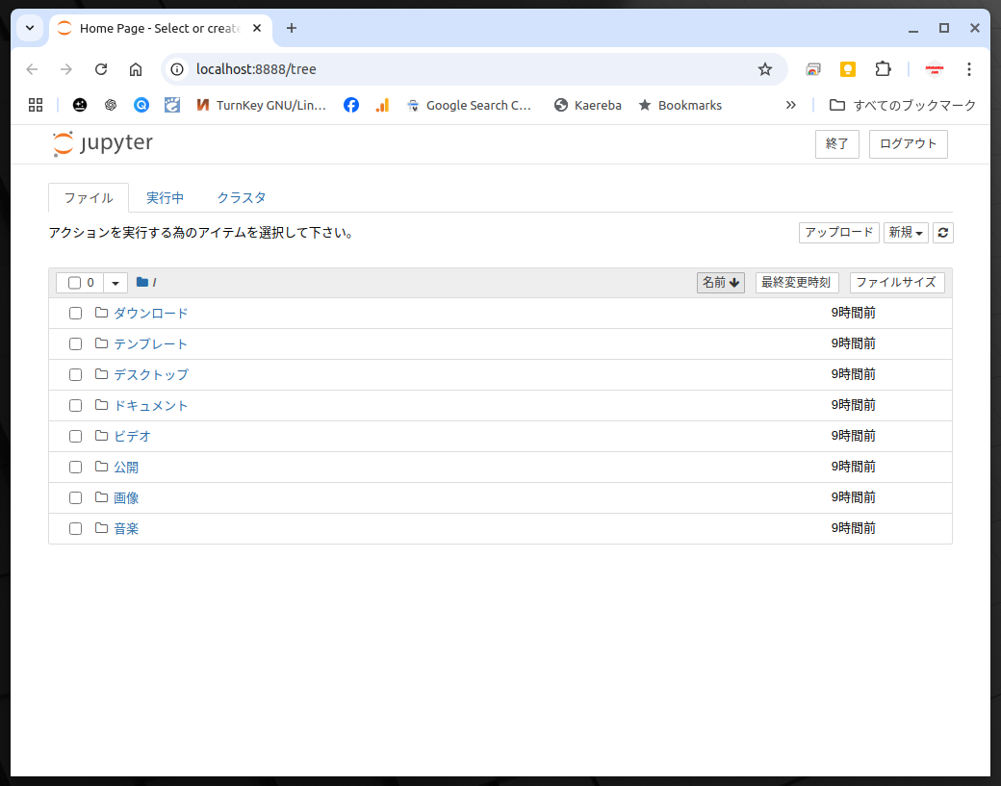Tick the checkbox beside ビデオ folder

tap(75, 437)
